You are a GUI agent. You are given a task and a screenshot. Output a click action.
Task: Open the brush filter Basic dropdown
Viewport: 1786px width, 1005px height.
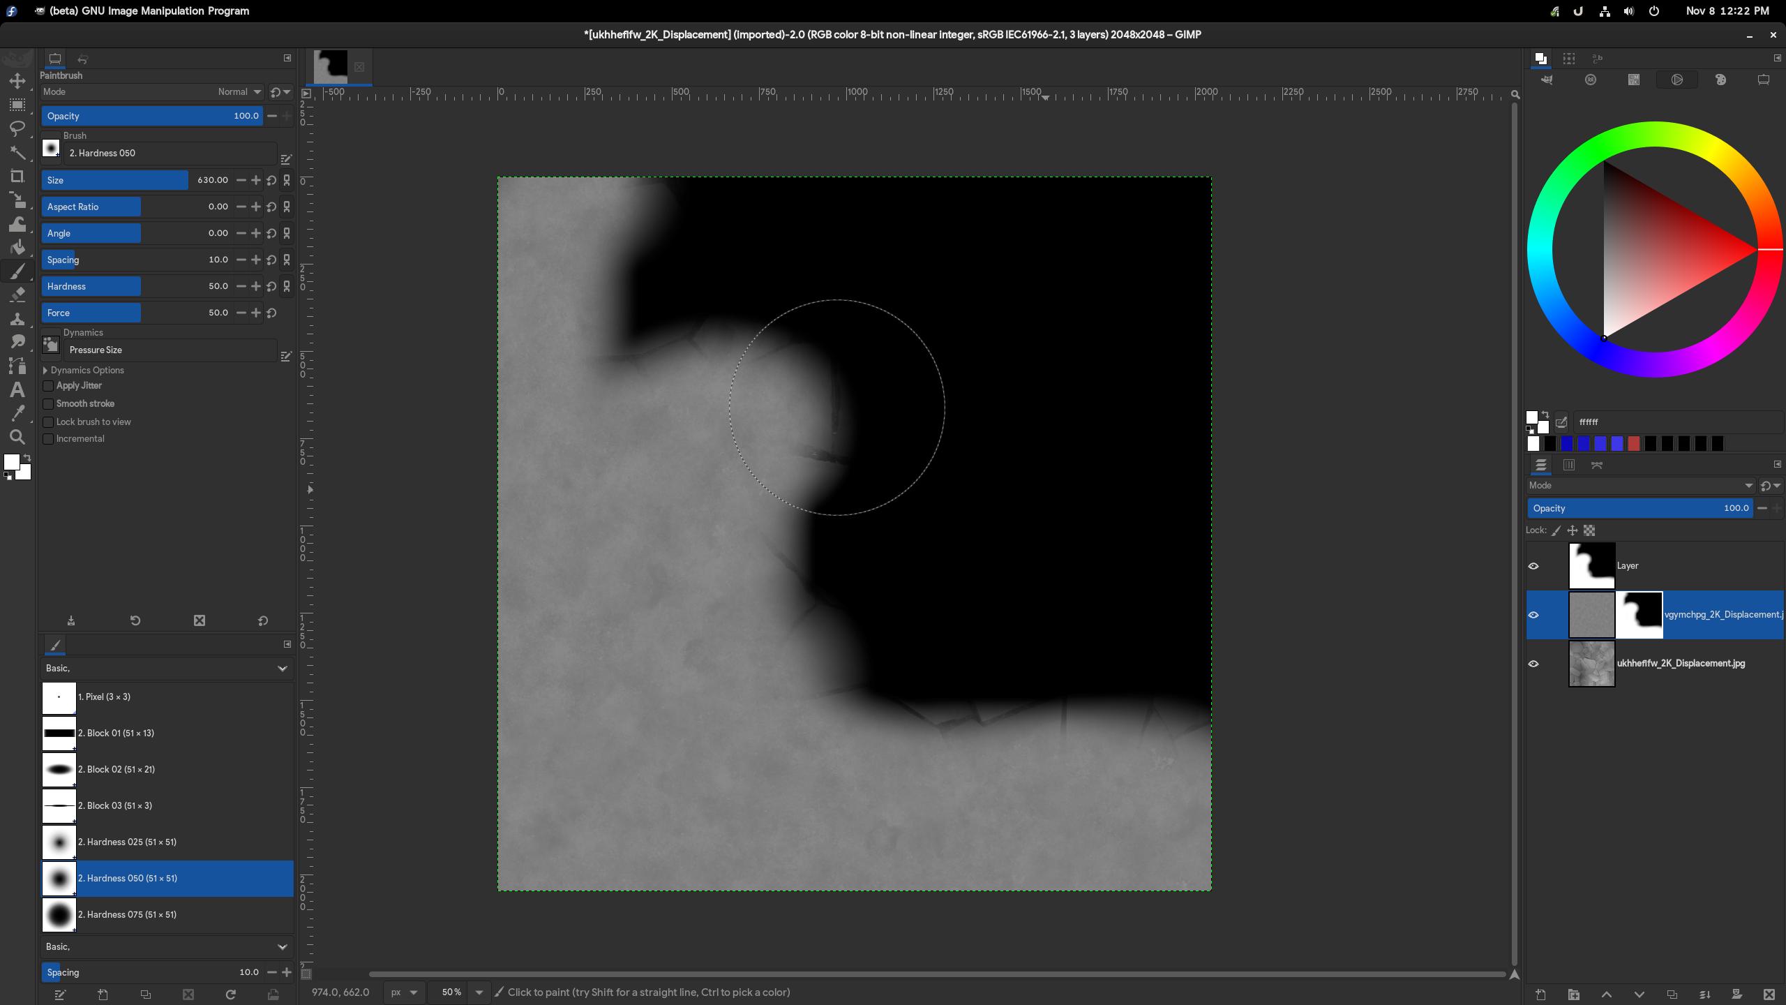click(166, 669)
